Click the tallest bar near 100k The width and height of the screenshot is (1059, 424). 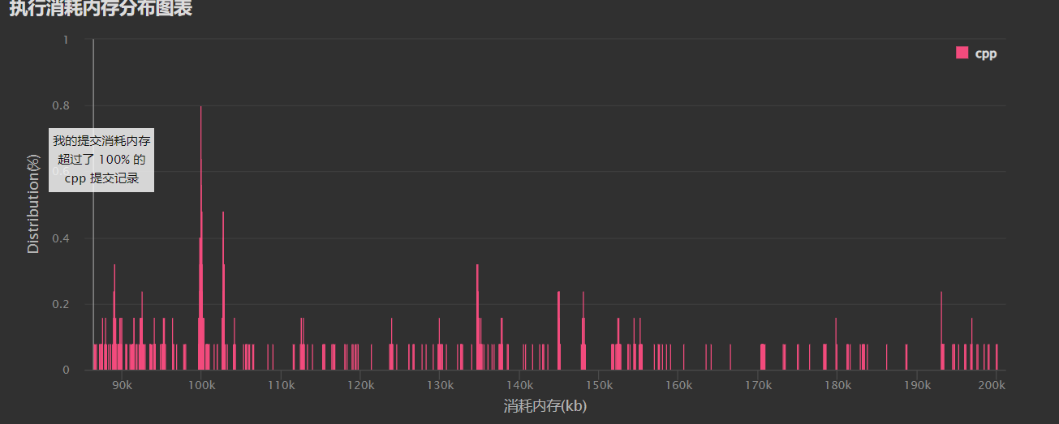coord(201,243)
